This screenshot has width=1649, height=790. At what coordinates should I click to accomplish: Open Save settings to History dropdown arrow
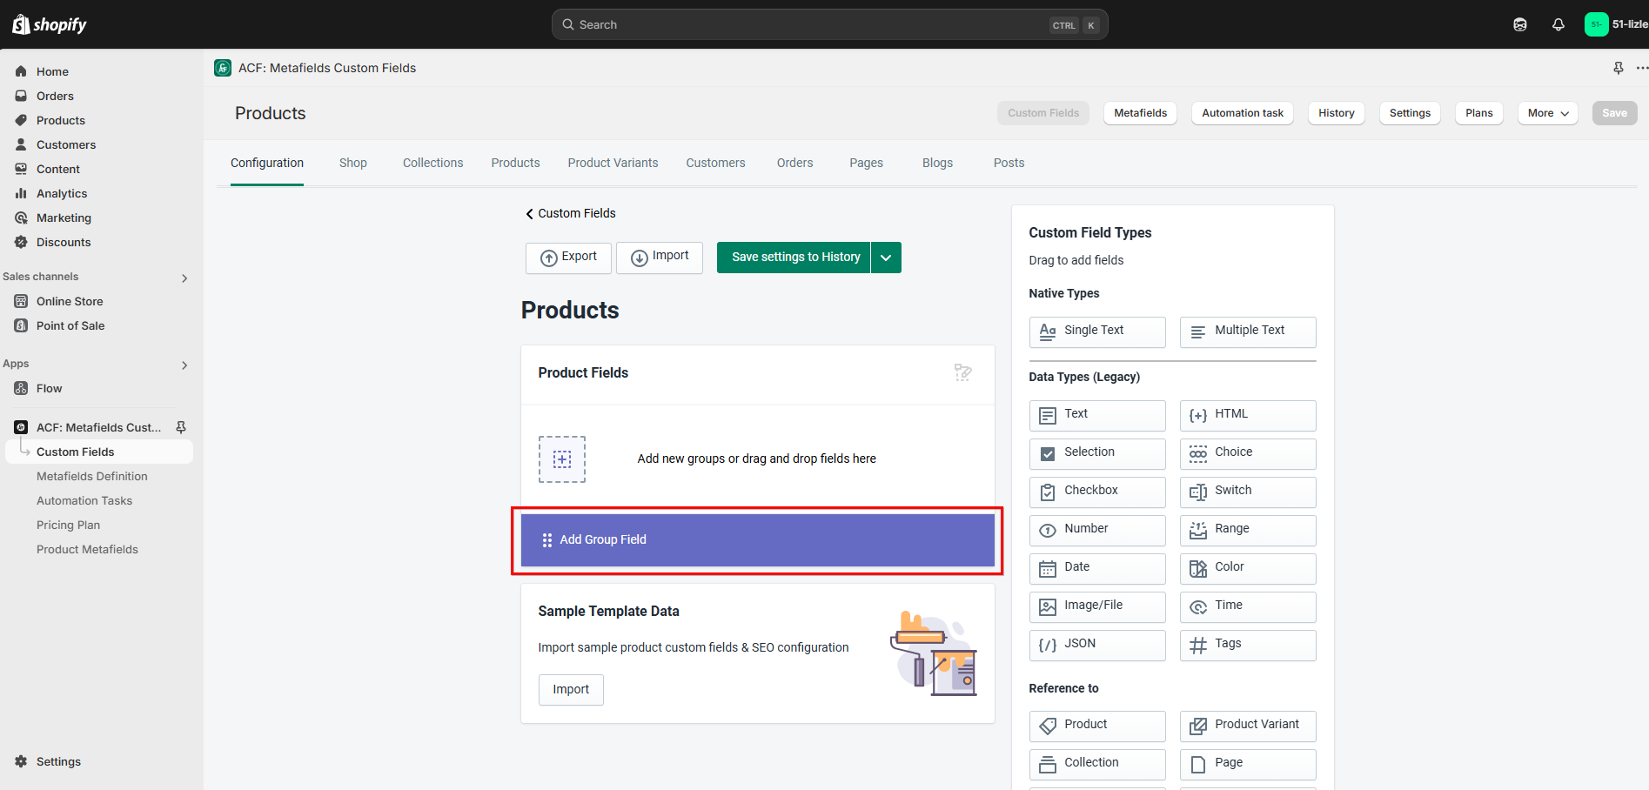coord(886,258)
